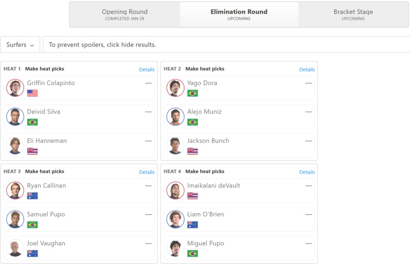
Task: Open the Surfers dropdown filter
Action: 21,45
